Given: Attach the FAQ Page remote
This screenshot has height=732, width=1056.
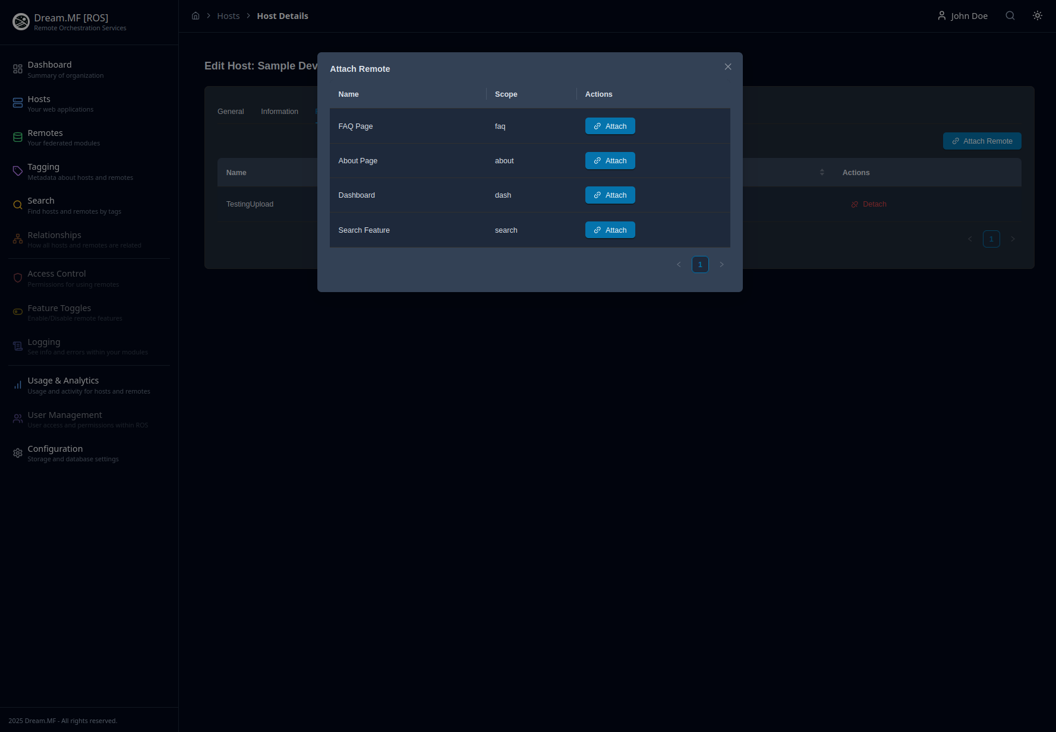Looking at the screenshot, I should pos(610,126).
